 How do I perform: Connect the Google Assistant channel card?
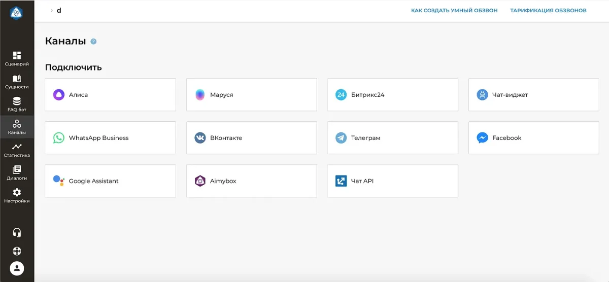click(110, 181)
